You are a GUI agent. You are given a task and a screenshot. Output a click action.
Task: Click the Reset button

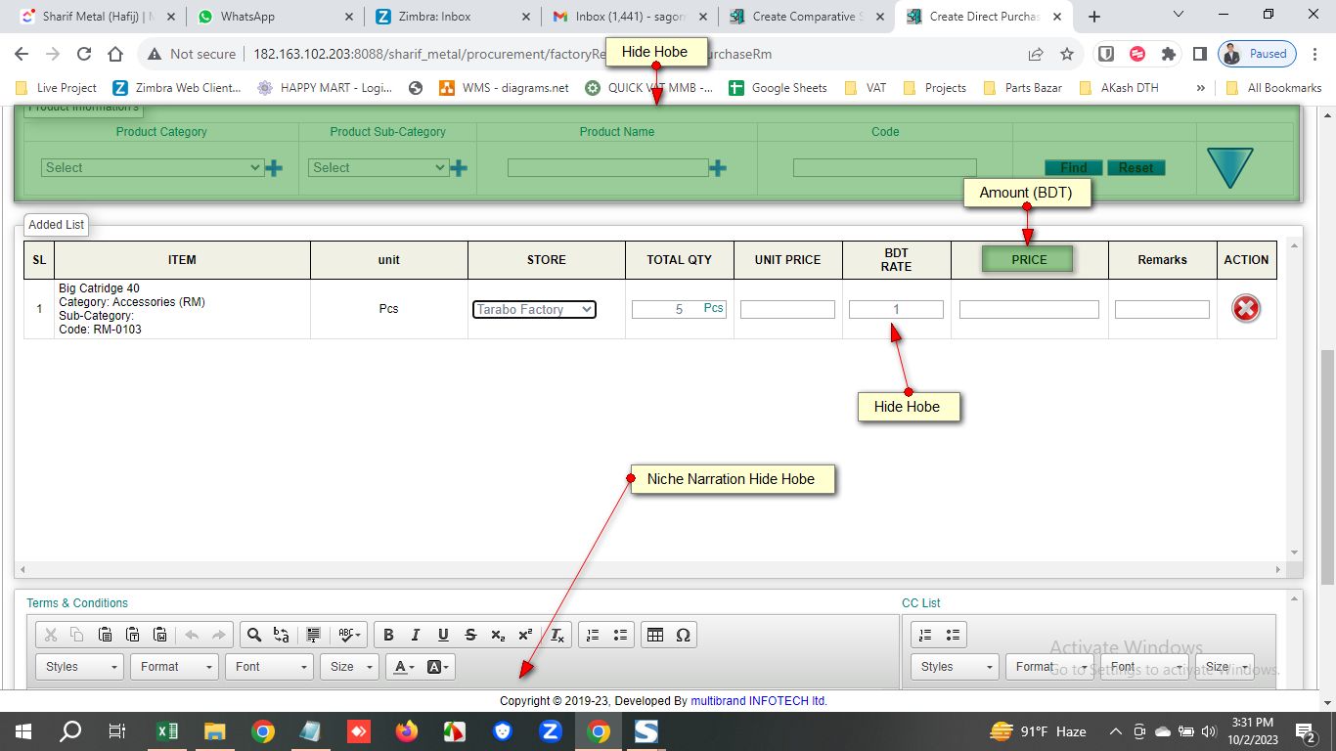pos(1136,168)
